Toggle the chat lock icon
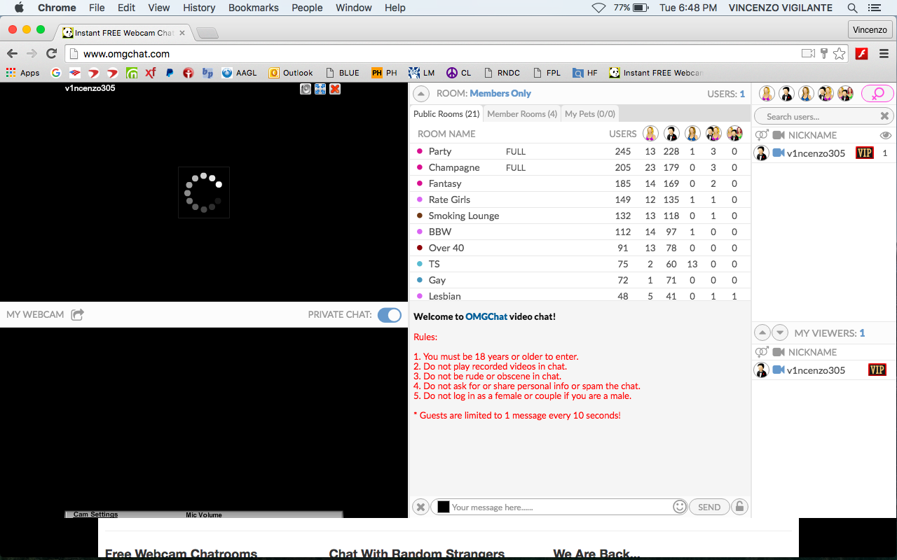 tap(739, 507)
